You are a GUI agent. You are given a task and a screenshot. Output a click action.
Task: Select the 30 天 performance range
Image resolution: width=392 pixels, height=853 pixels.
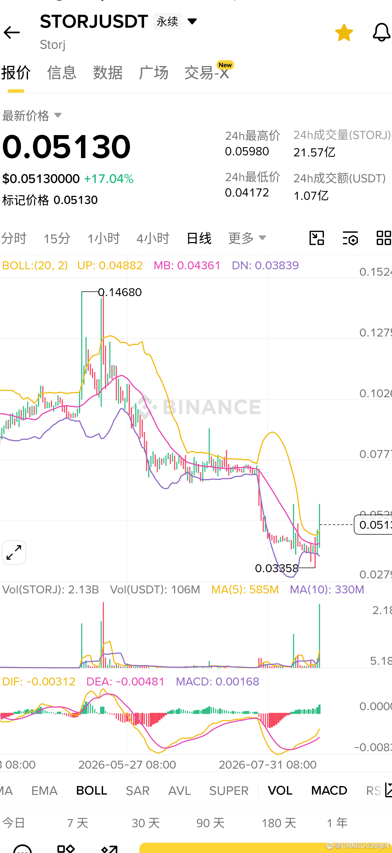pos(146,823)
